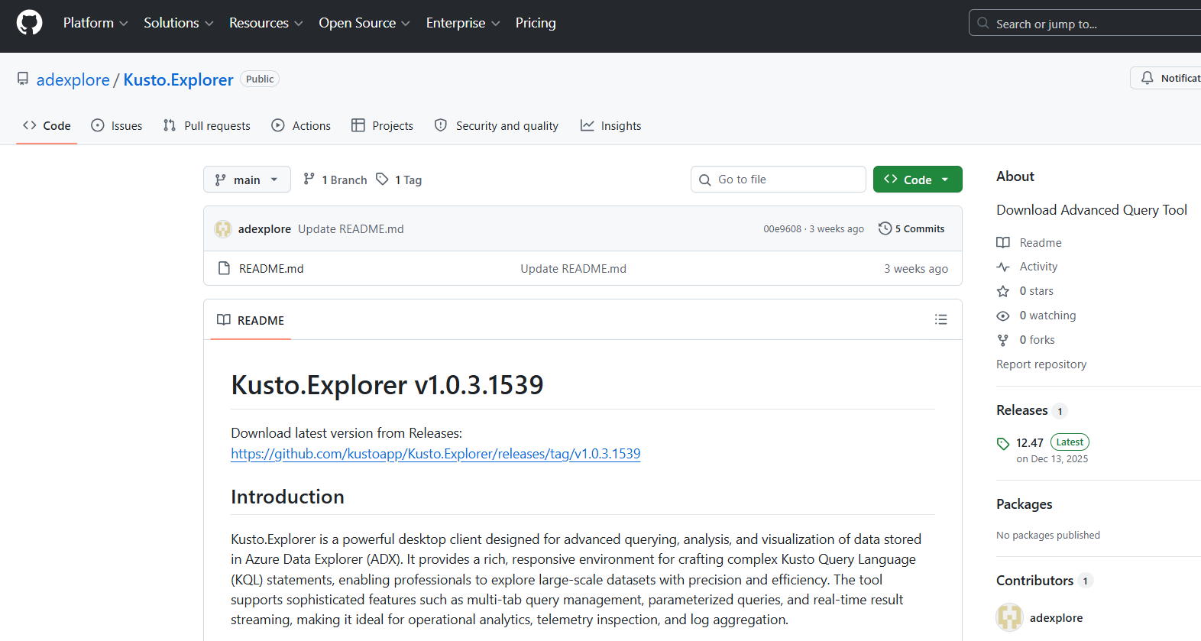
Task: Click the eye icon for 0 watching
Action: click(x=1003, y=316)
